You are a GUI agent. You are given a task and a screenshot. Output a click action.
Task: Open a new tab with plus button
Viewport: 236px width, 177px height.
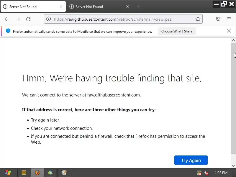[x=139, y=6]
